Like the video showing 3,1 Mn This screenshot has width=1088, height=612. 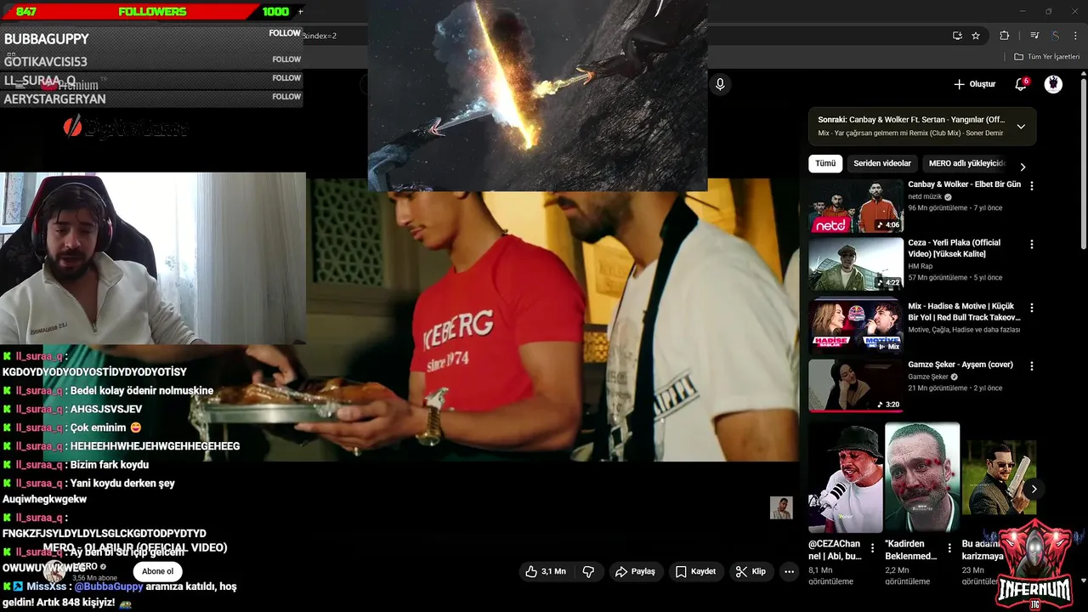pyautogui.click(x=546, y=571)
